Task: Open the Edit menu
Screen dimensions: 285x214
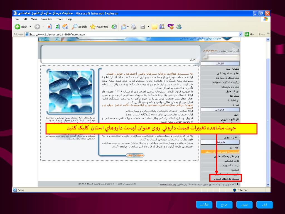Action: click(x=25, y=19)
